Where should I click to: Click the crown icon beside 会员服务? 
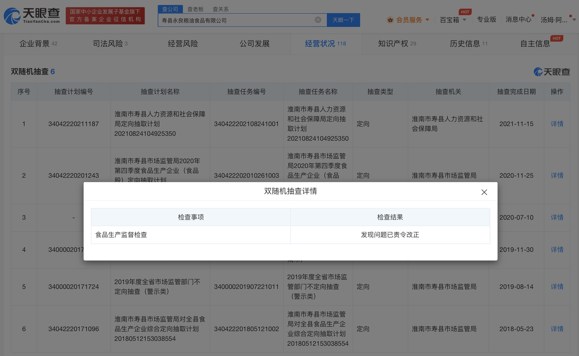[x=390, y=20]
